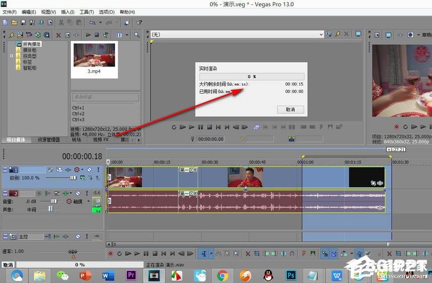Select the 3.mp4 media thumbnail
Image resolution: width=432 pixels, height=283 pixels.
click(94, 59)
